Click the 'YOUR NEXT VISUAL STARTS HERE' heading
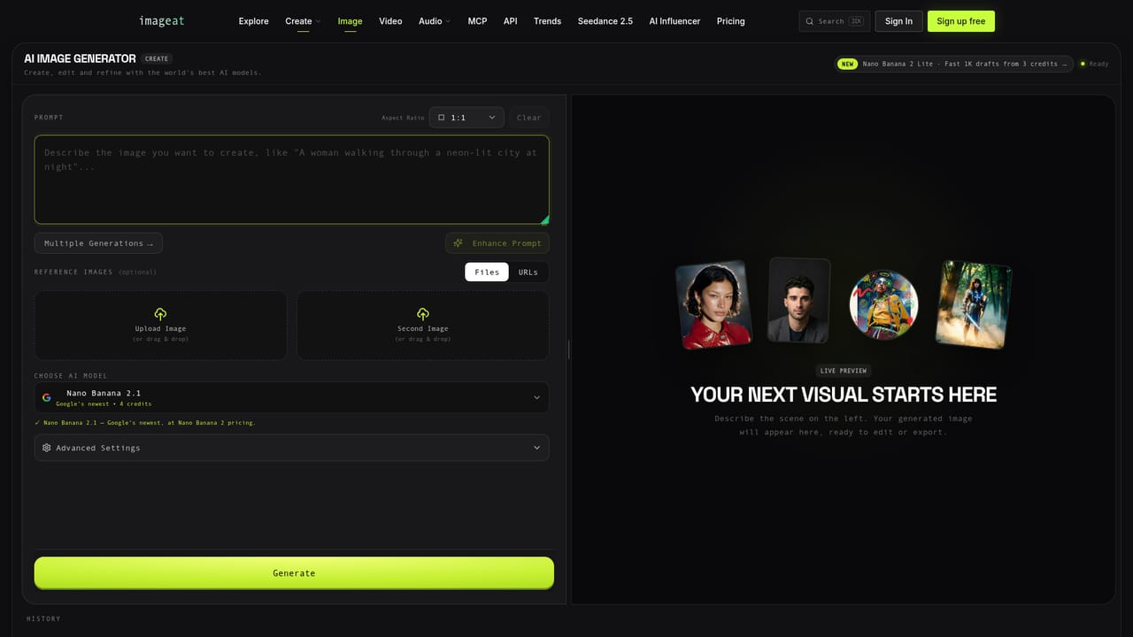Image resolution: width=1133 pixels, height=637 pixels. click(x=844, y=395)
